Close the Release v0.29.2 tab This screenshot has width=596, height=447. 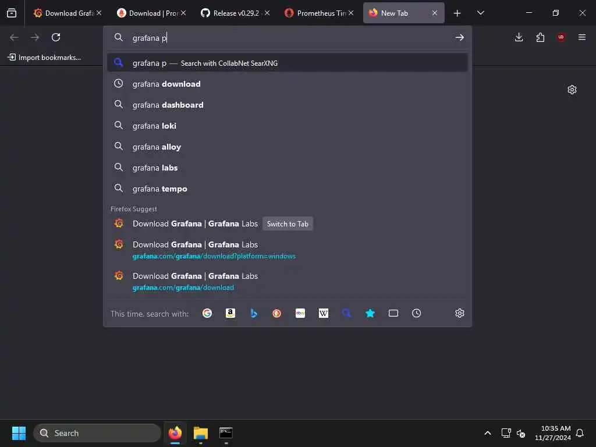pos(267,13)
